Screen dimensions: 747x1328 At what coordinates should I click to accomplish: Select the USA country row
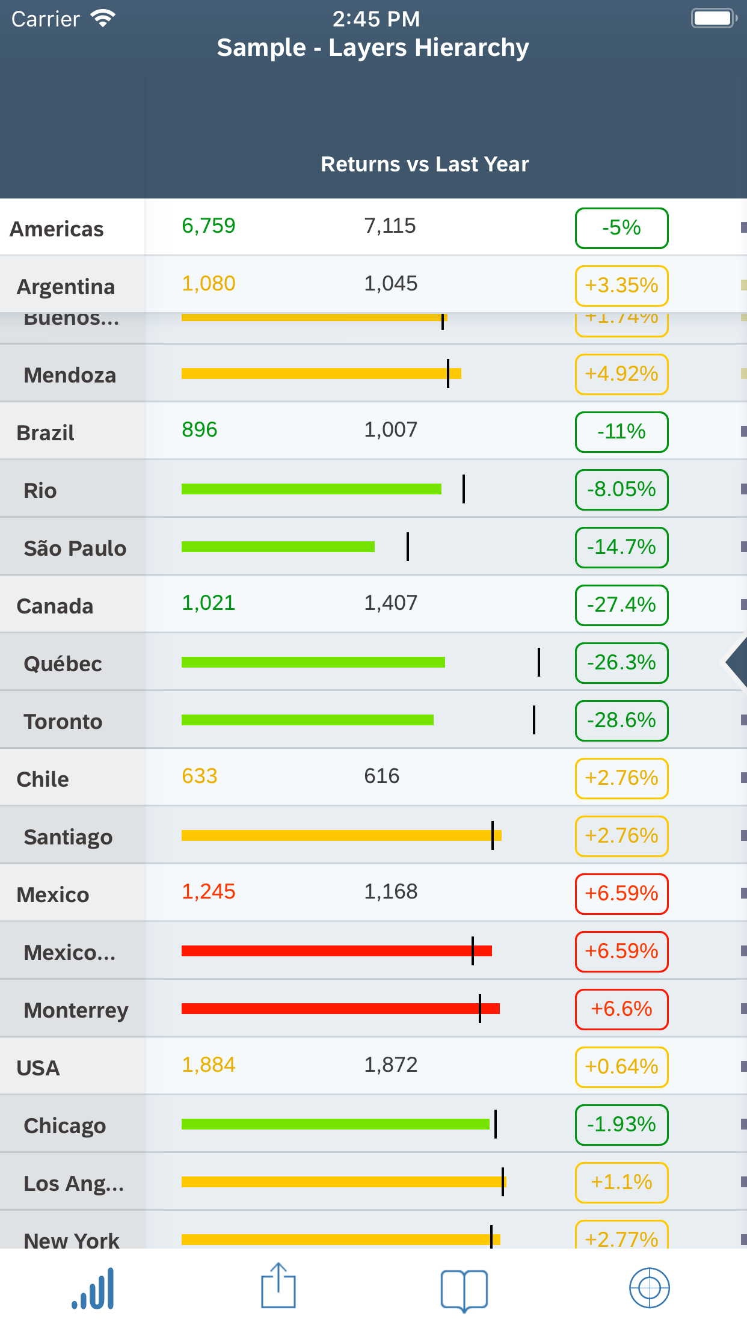pos(38,1068)
